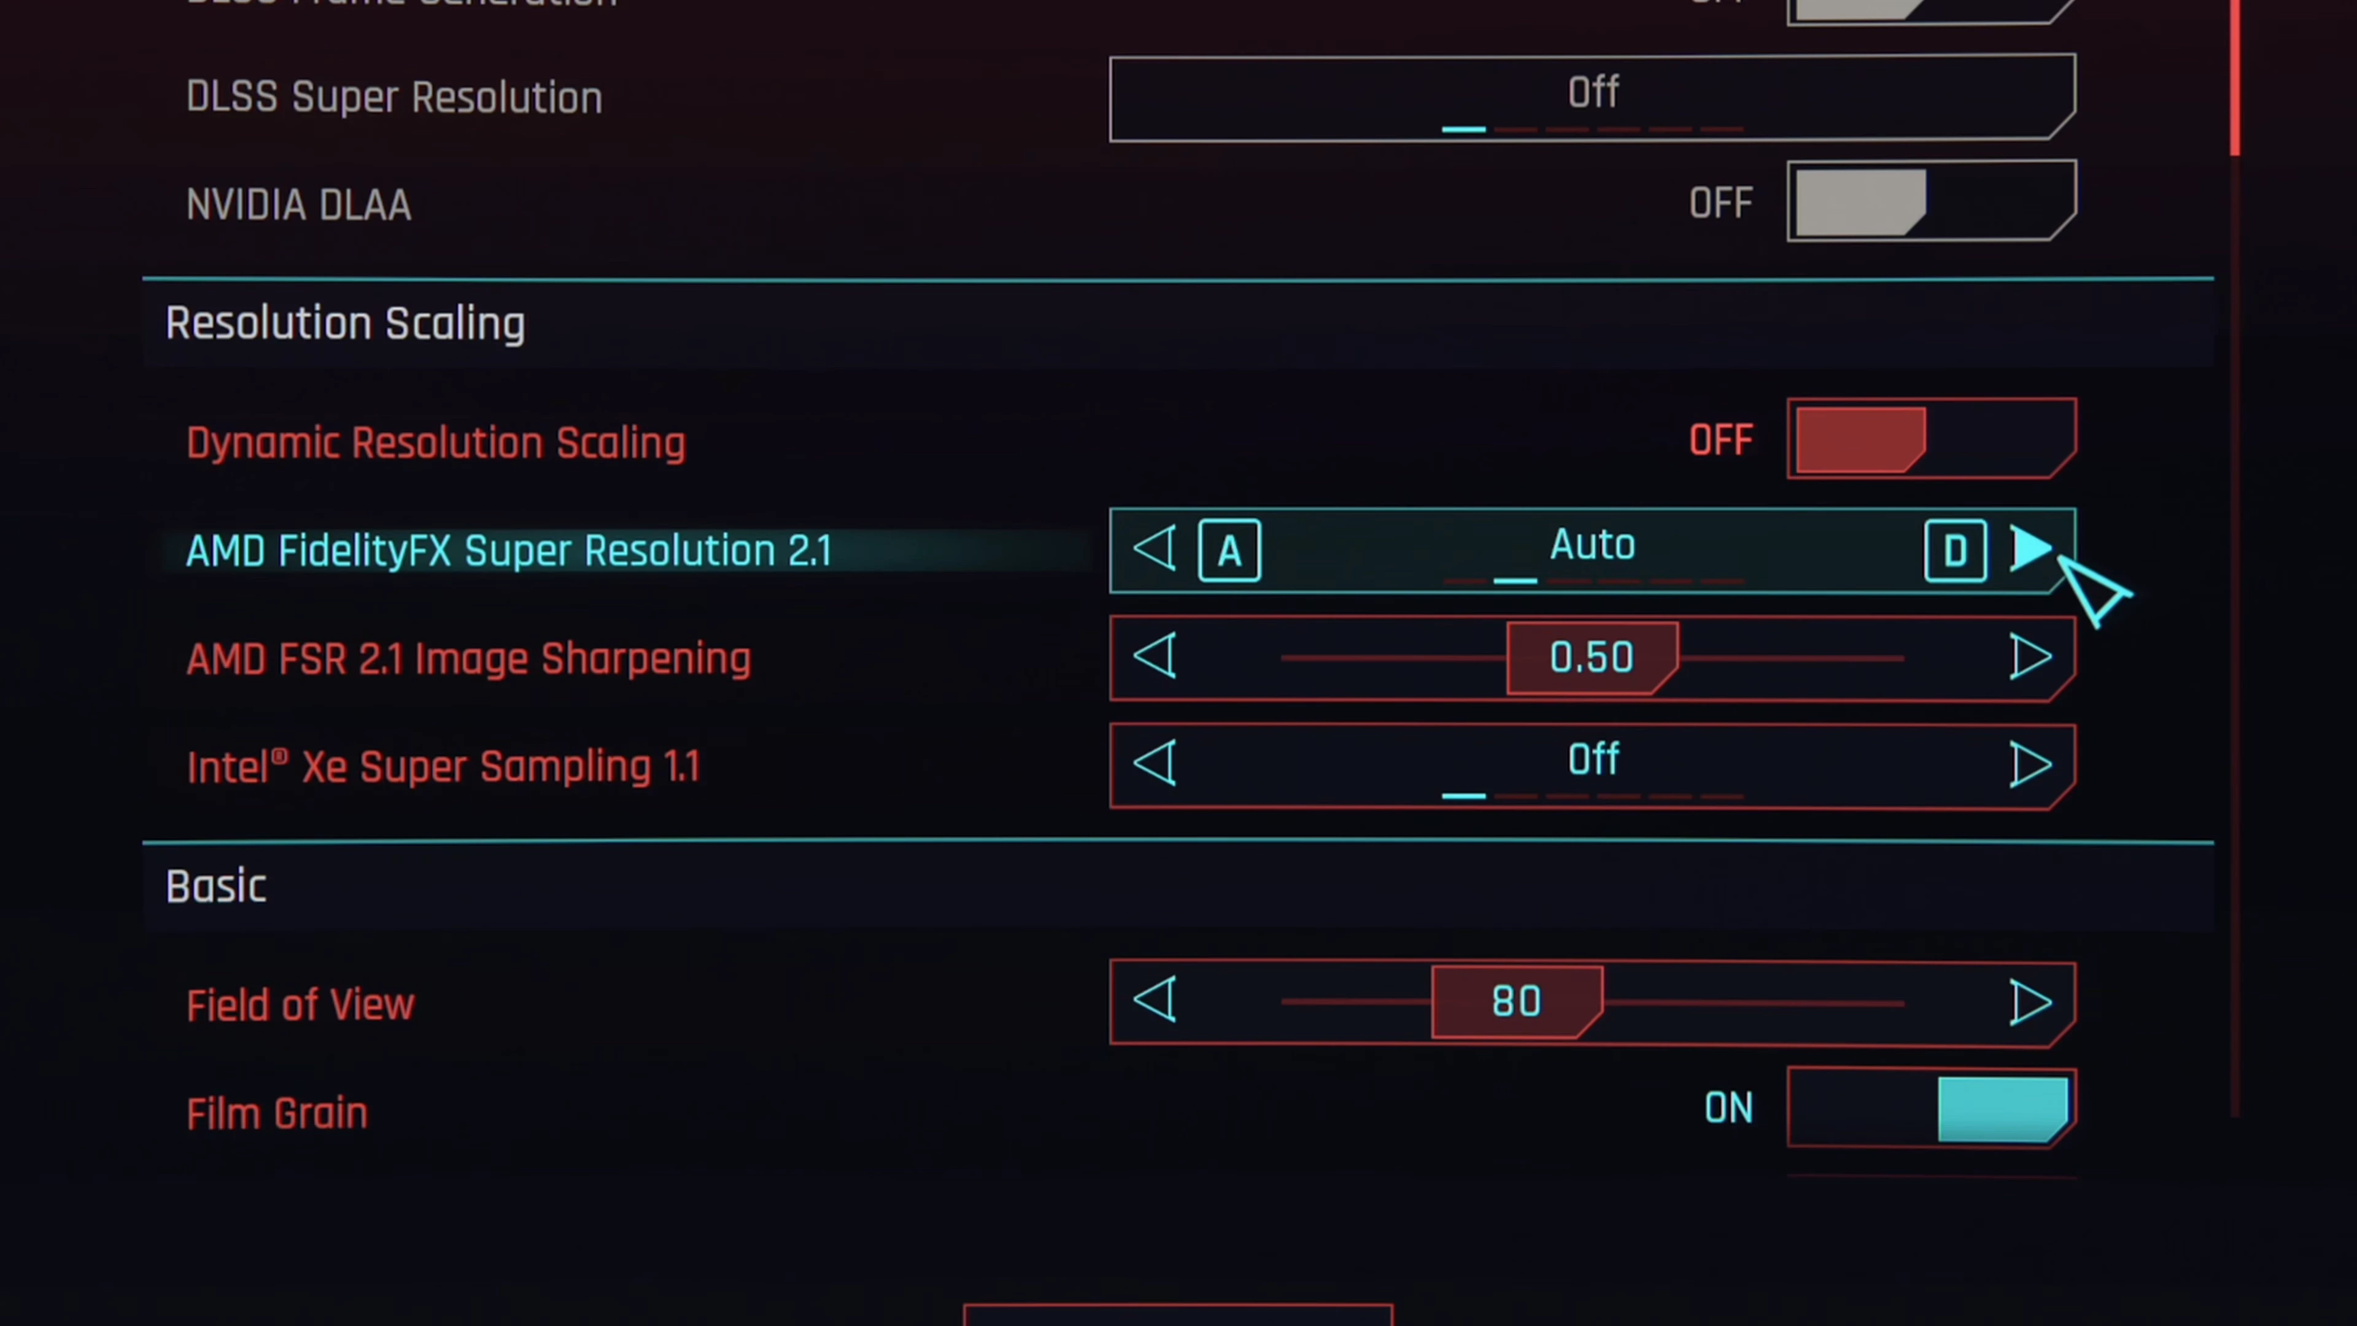Increase Field of View using right arrow
The width and height of the screenshot is (2357, 1326).
pyautogui.click(x=2030, y=1001)
